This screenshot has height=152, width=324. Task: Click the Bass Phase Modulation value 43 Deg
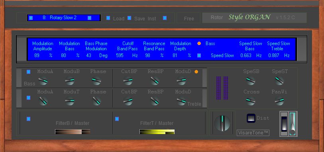click(x=97, y=55)
